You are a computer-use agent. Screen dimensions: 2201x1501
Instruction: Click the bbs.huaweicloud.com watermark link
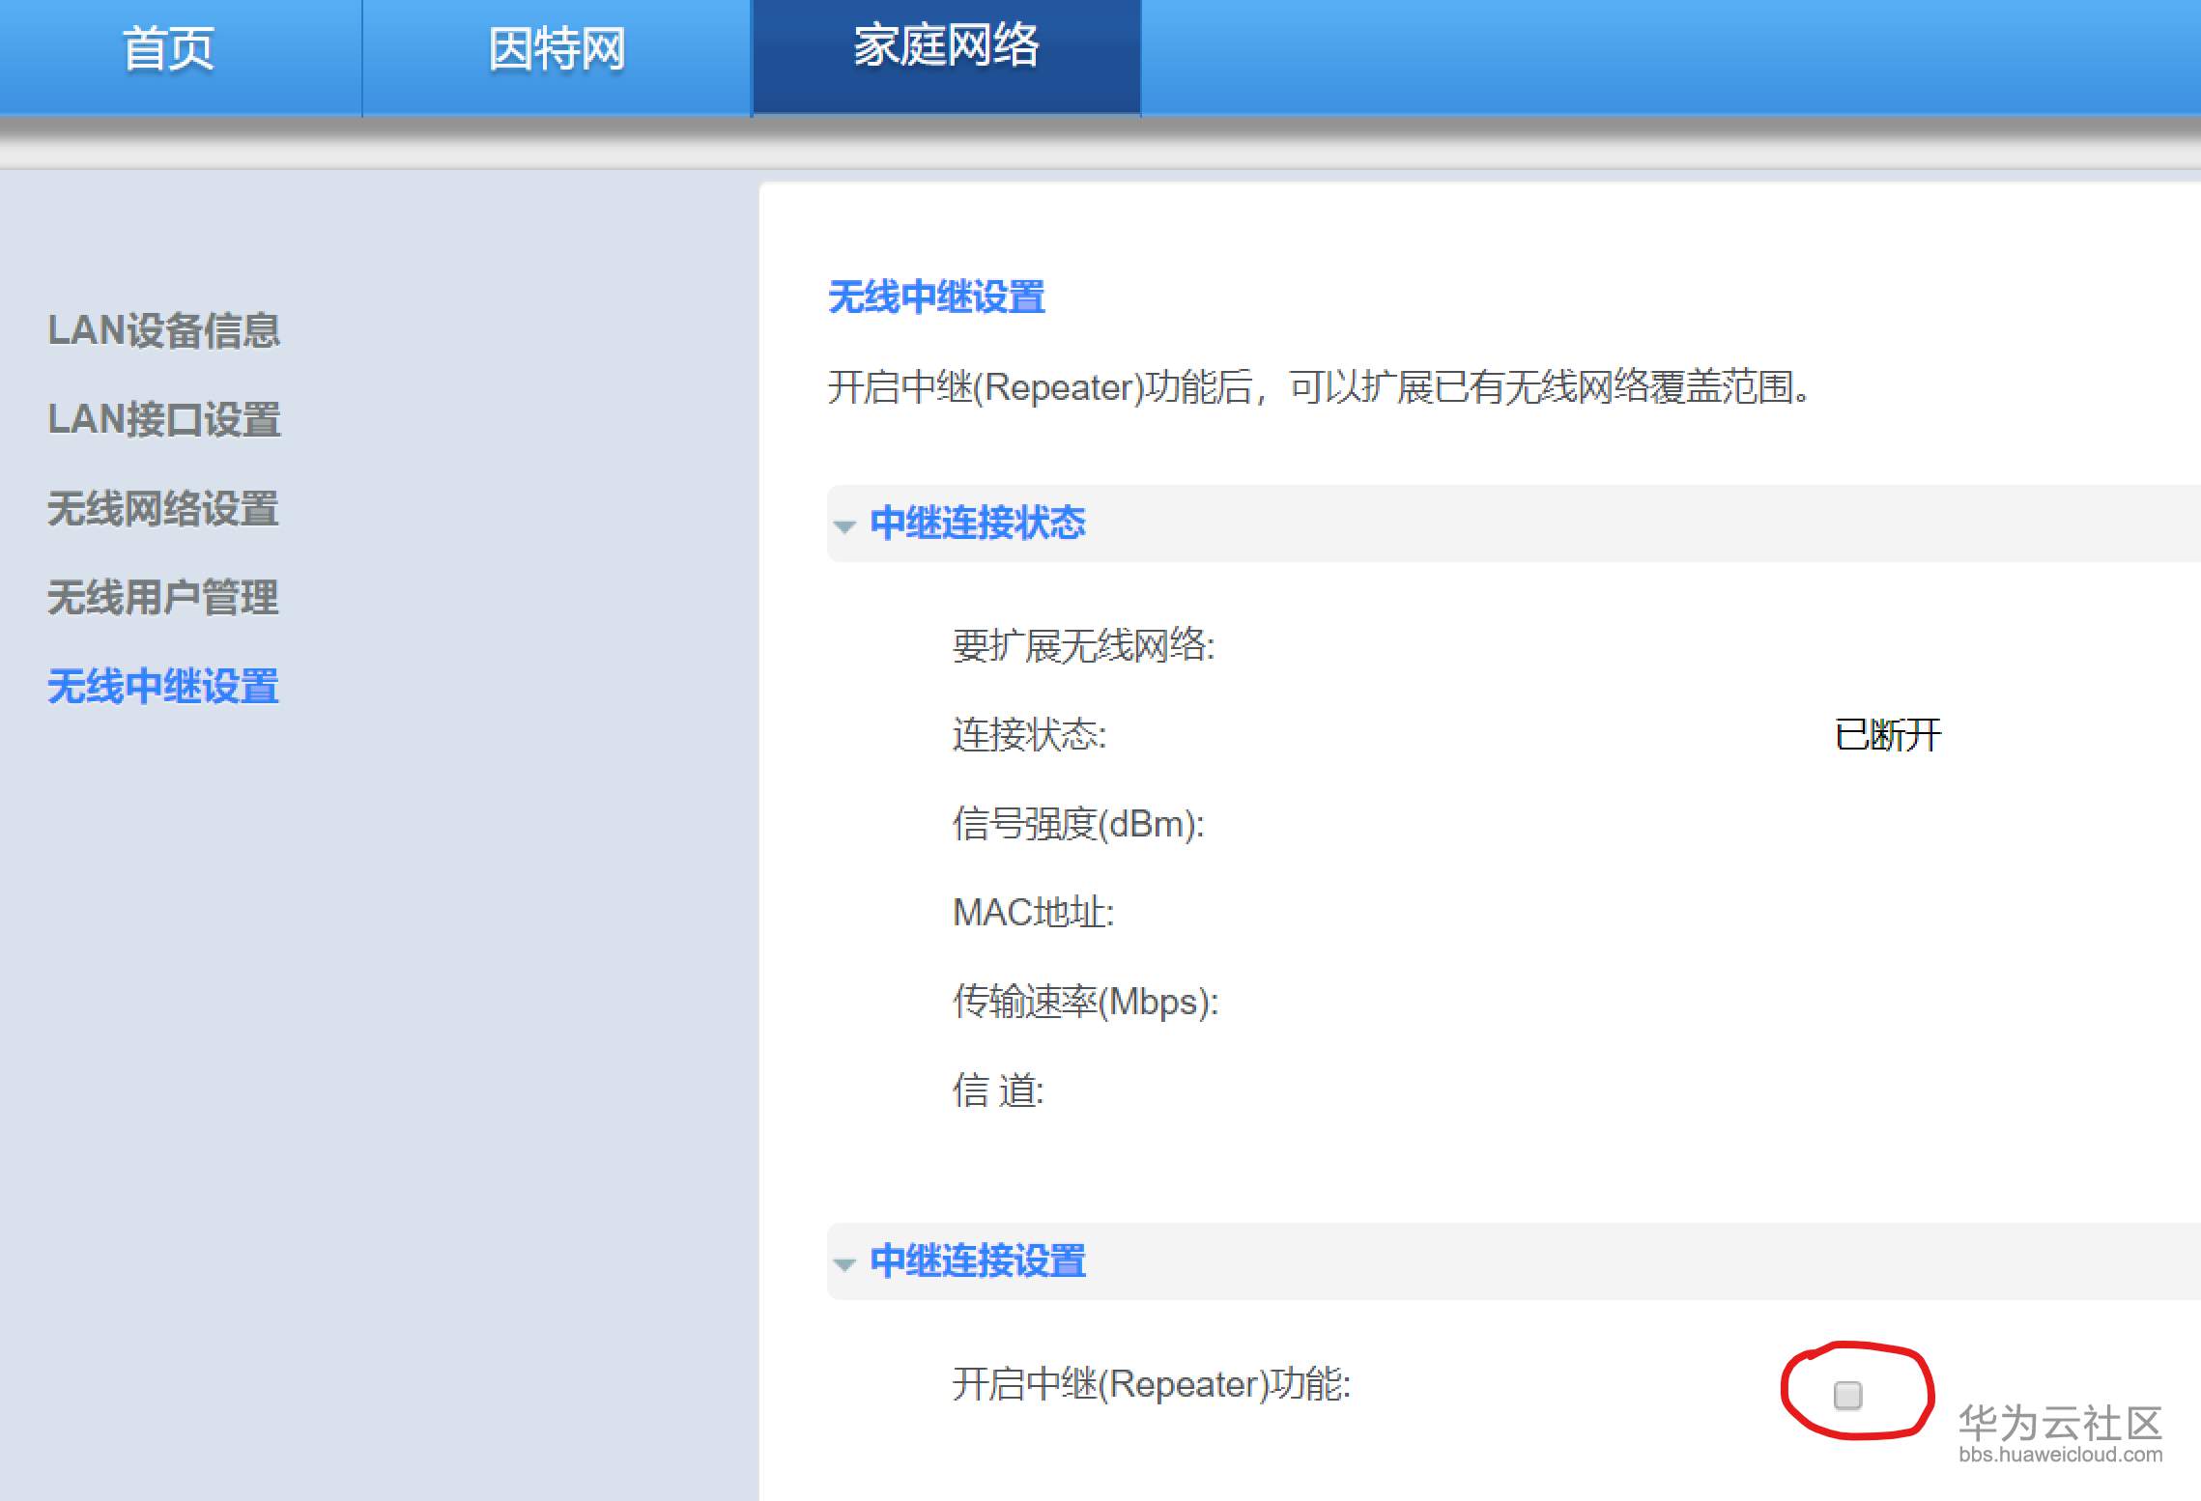[x=2060, y=1455]
